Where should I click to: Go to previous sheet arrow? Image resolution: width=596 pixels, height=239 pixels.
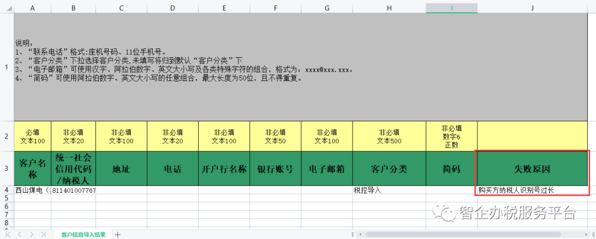pos(19,235)
